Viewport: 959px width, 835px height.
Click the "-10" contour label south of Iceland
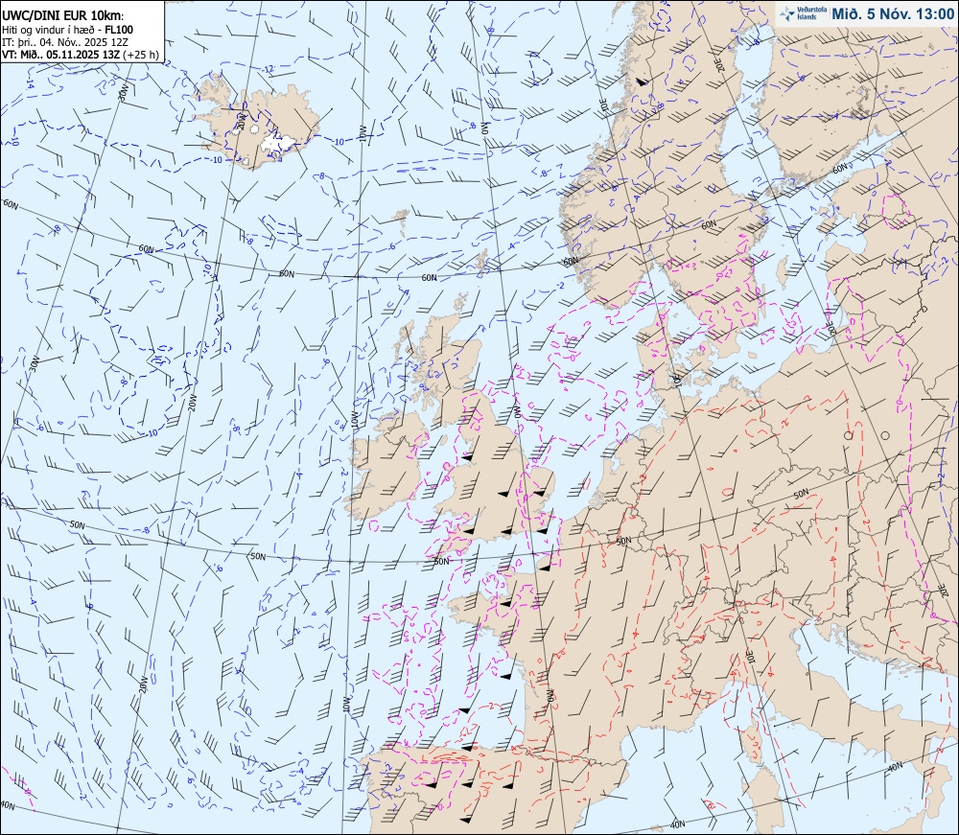[x=215, y=160]
